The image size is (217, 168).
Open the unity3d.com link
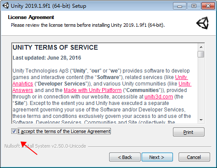pos(159,97)
